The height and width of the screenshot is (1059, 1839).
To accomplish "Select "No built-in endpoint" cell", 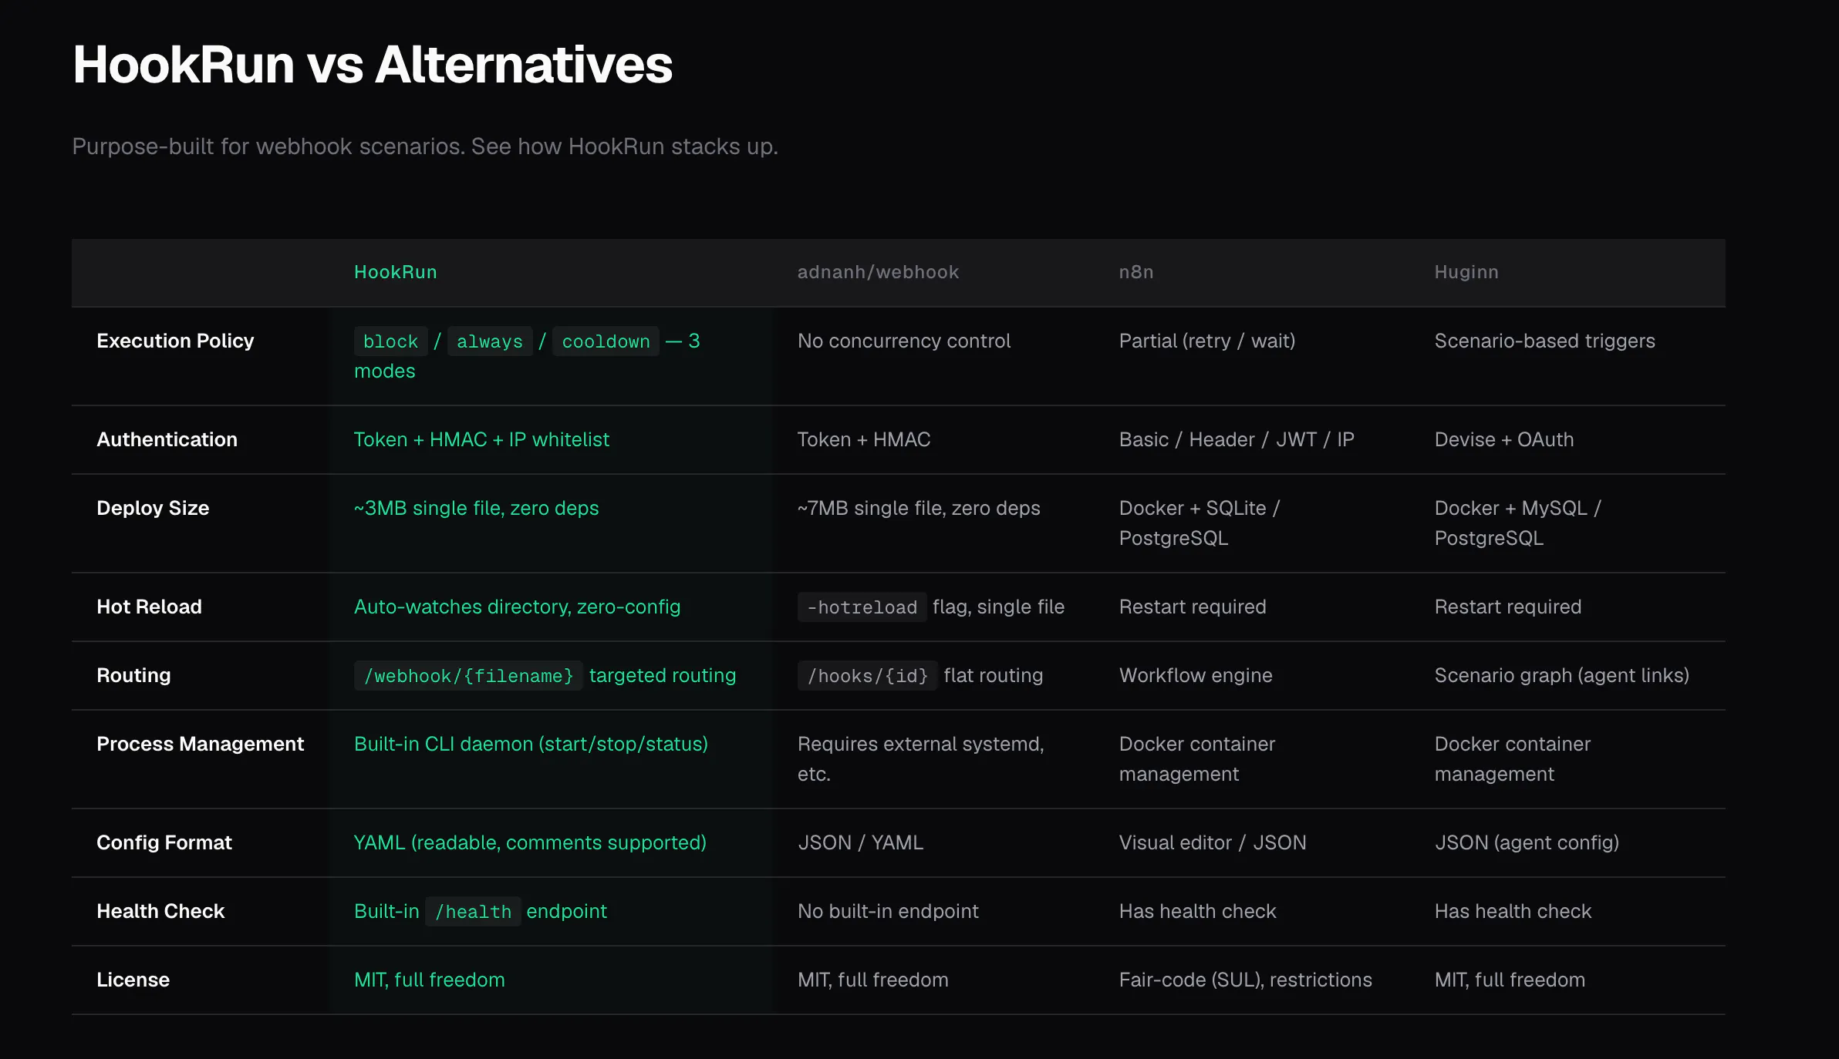I will [x=888, y=911].
